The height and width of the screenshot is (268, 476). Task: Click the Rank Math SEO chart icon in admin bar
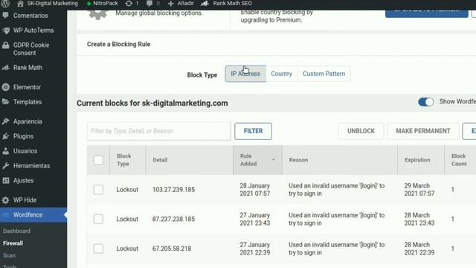click(205, 3)
